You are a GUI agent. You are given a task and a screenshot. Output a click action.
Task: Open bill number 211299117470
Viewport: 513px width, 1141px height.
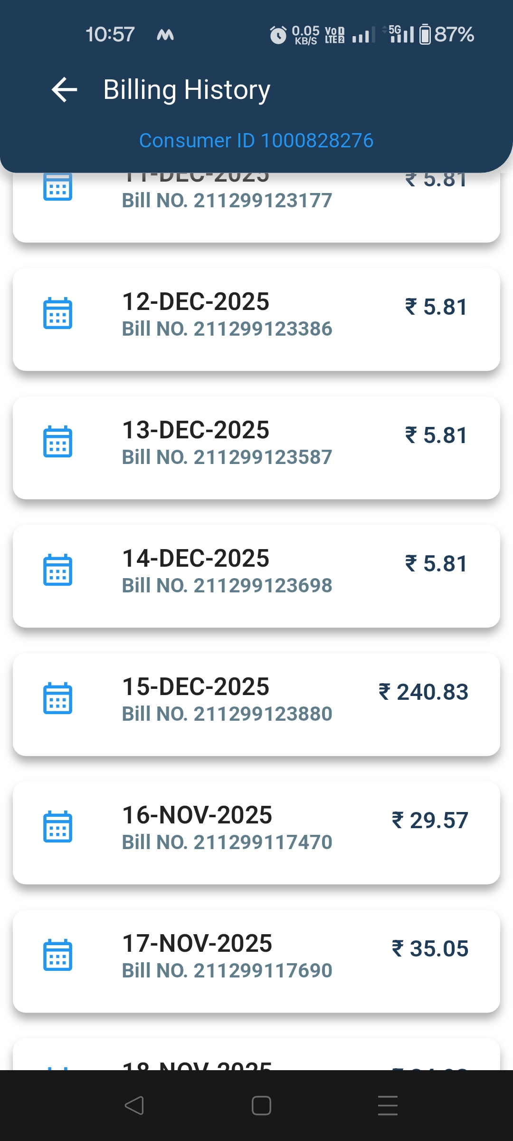[x=227, y=842]
